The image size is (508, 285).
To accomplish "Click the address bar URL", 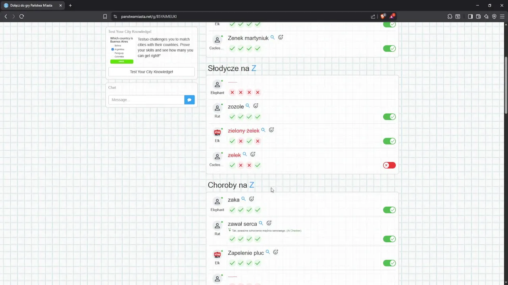I will (149, 17).
